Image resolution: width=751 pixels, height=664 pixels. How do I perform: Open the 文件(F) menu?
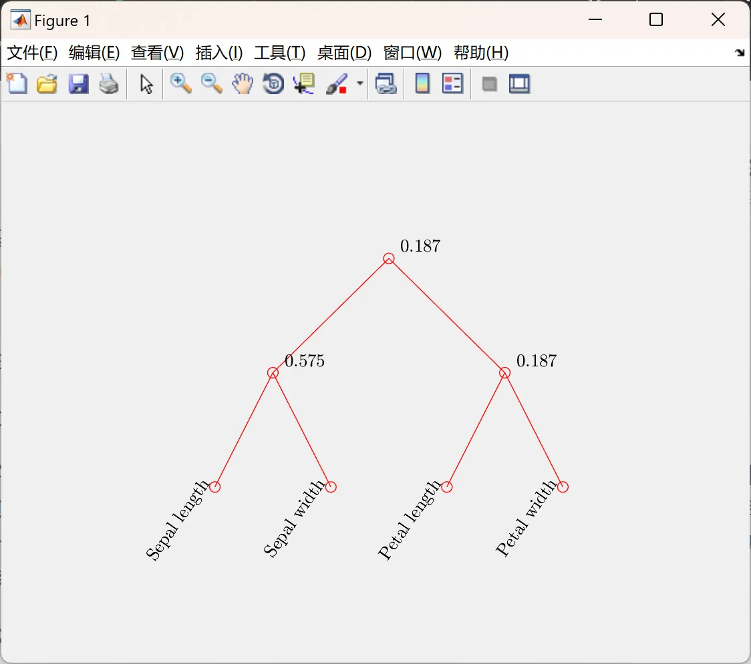click(32, 53)
